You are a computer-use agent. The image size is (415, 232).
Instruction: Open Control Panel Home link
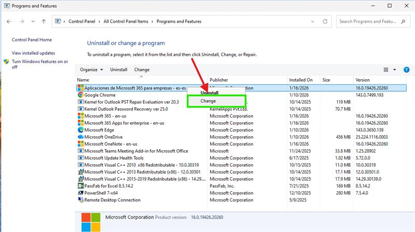[x=32, y=40]
